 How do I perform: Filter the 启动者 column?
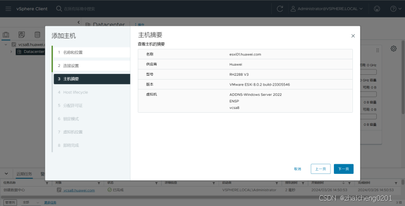[x=277, y=183]
